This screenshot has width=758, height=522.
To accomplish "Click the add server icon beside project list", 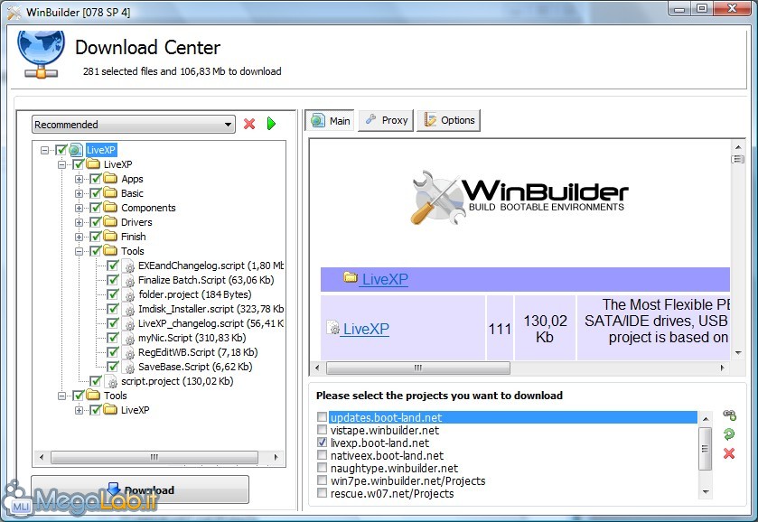I will (x=729, y=415).
